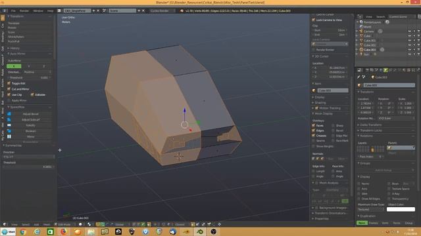
Task: Click the Cube.003 name field in Properties editor
Action: click(389, 85)
